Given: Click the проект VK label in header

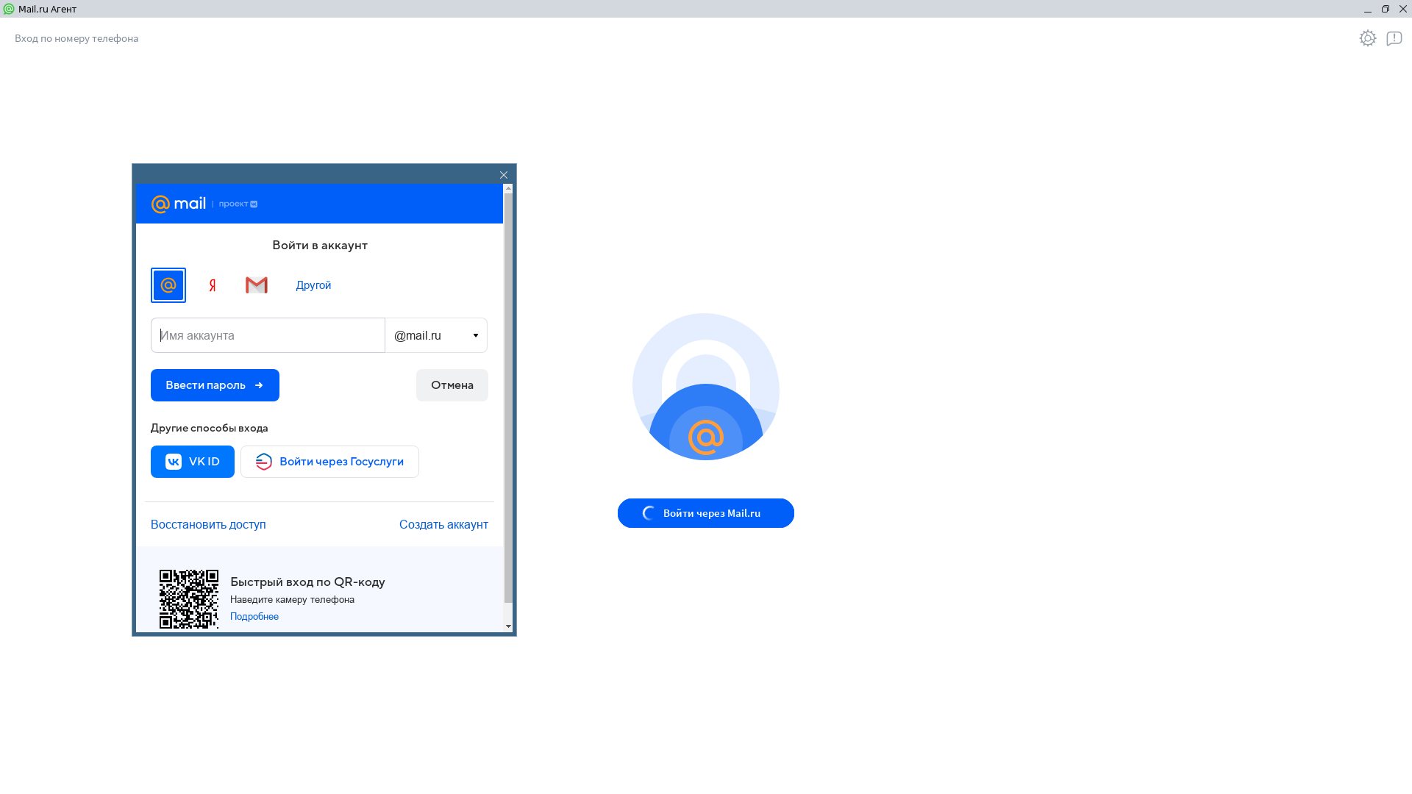Looking at the screenshot, I should point(238,204).
